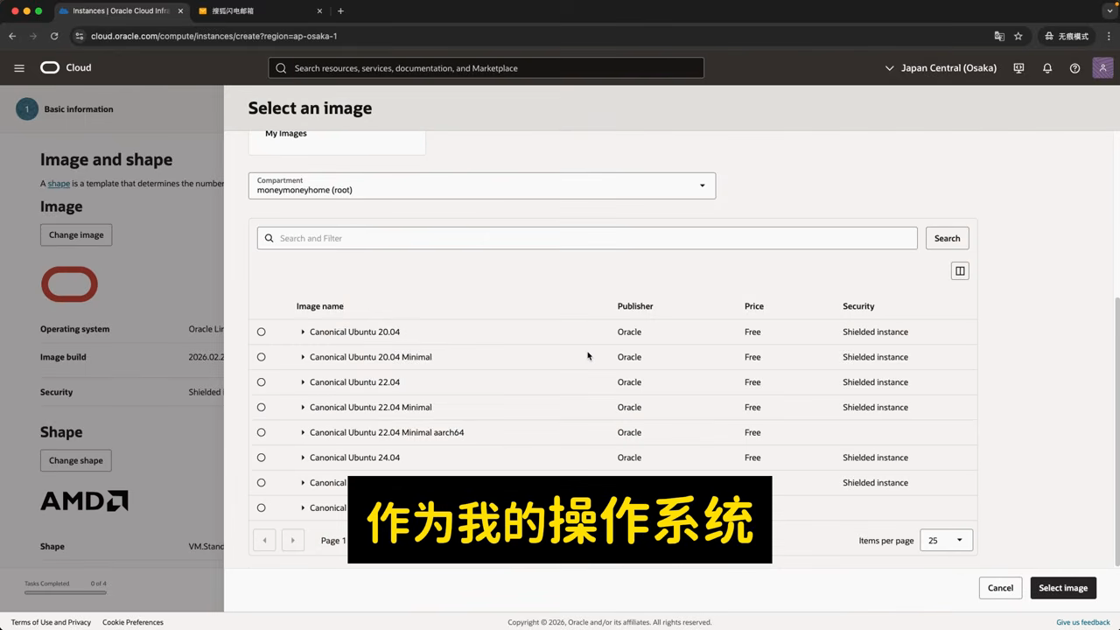This screenshot has width=1120, height=630.
Task: Open the table column settings icon
Action: [x=960, y=271]
